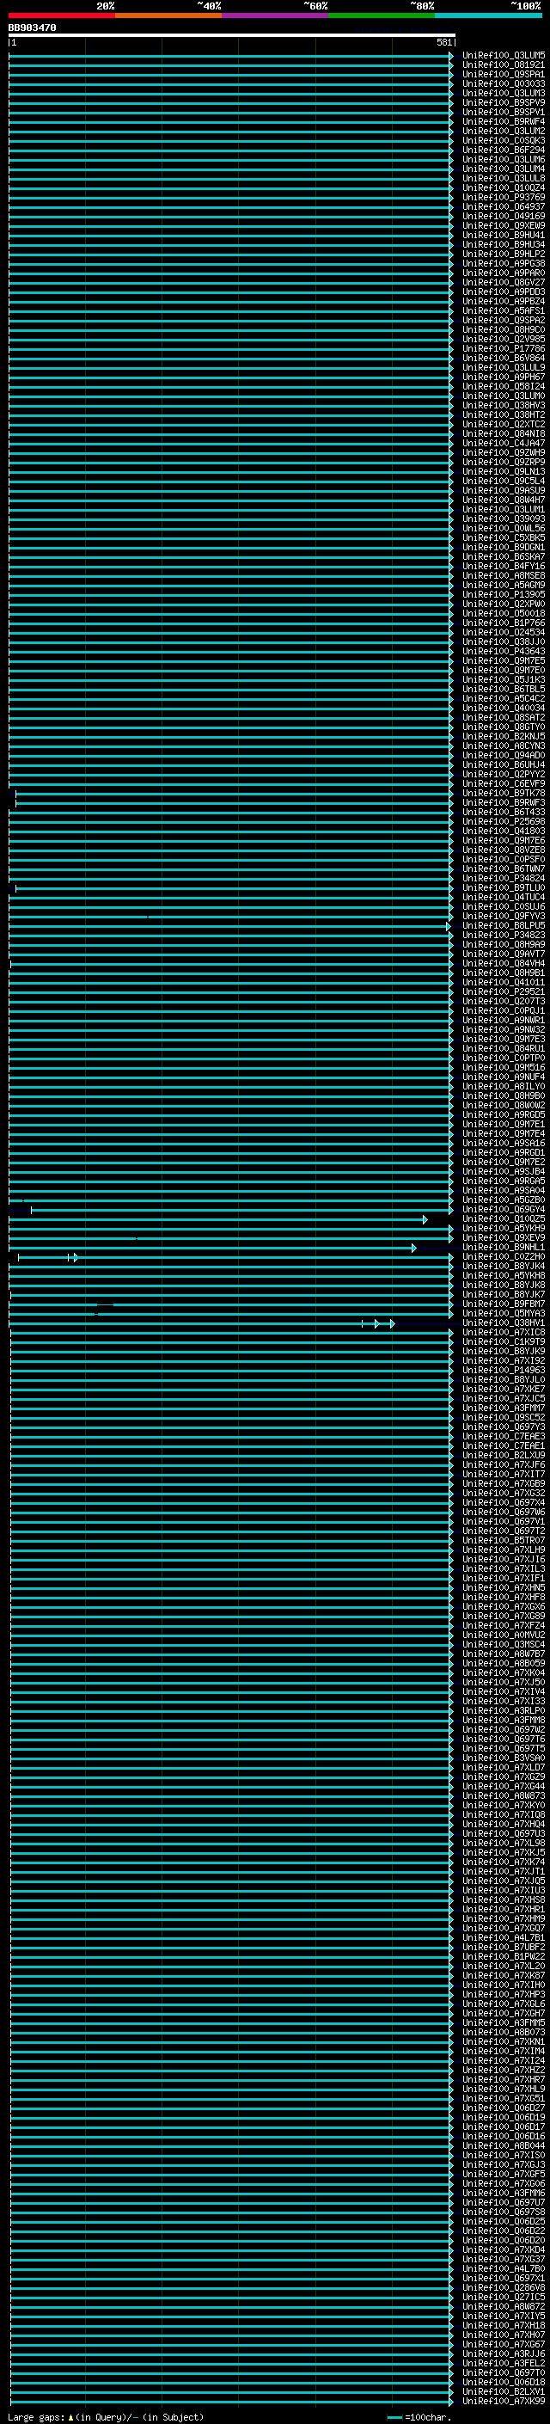Click hit label UniRef100_B9HU41
Viewport: 550px width, 2424px height.
(504, 236)
